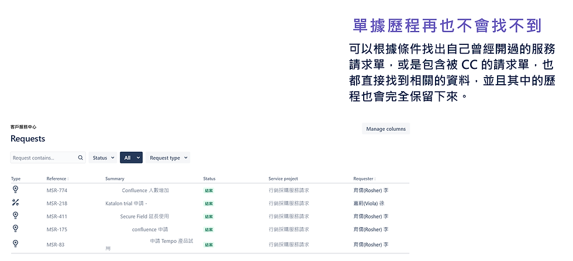
Task: Click the requester name in the MSR-175 row
Action: [371, 229]
